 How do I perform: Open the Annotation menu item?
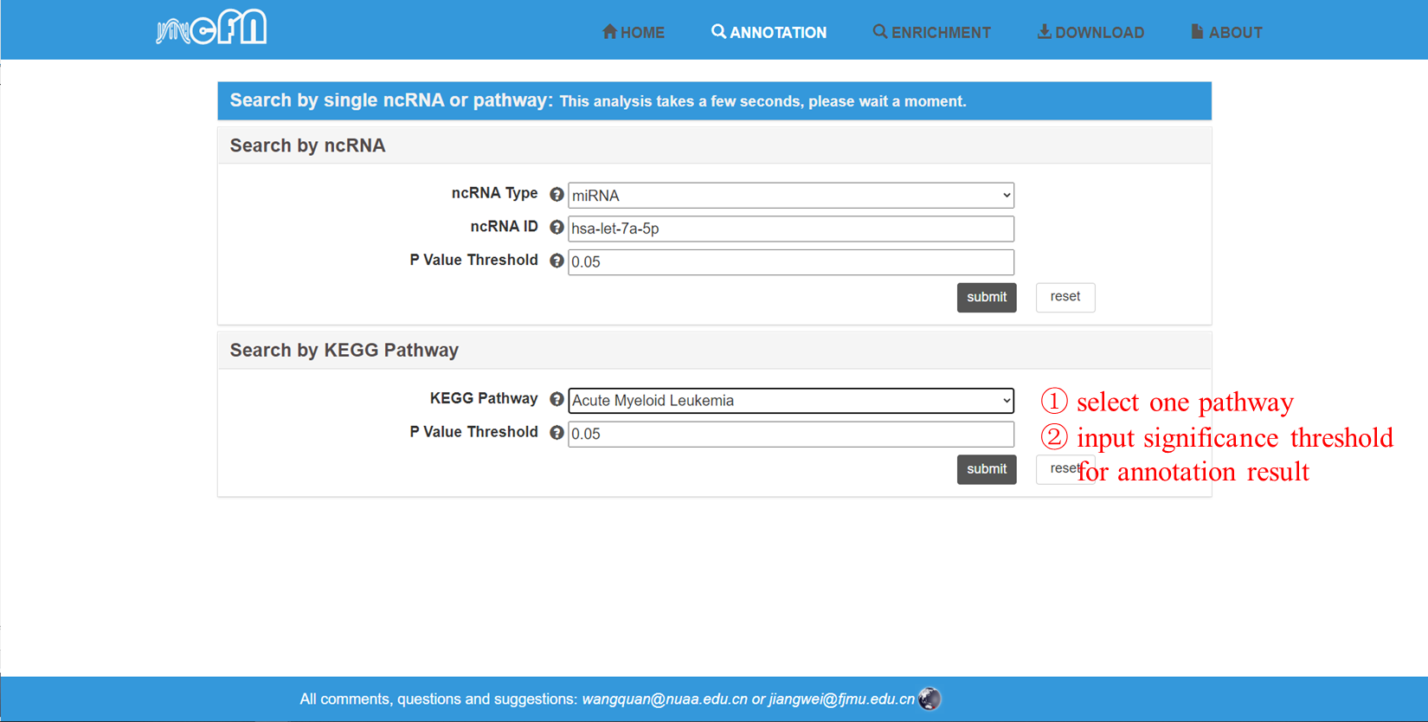tap(769, 33)
